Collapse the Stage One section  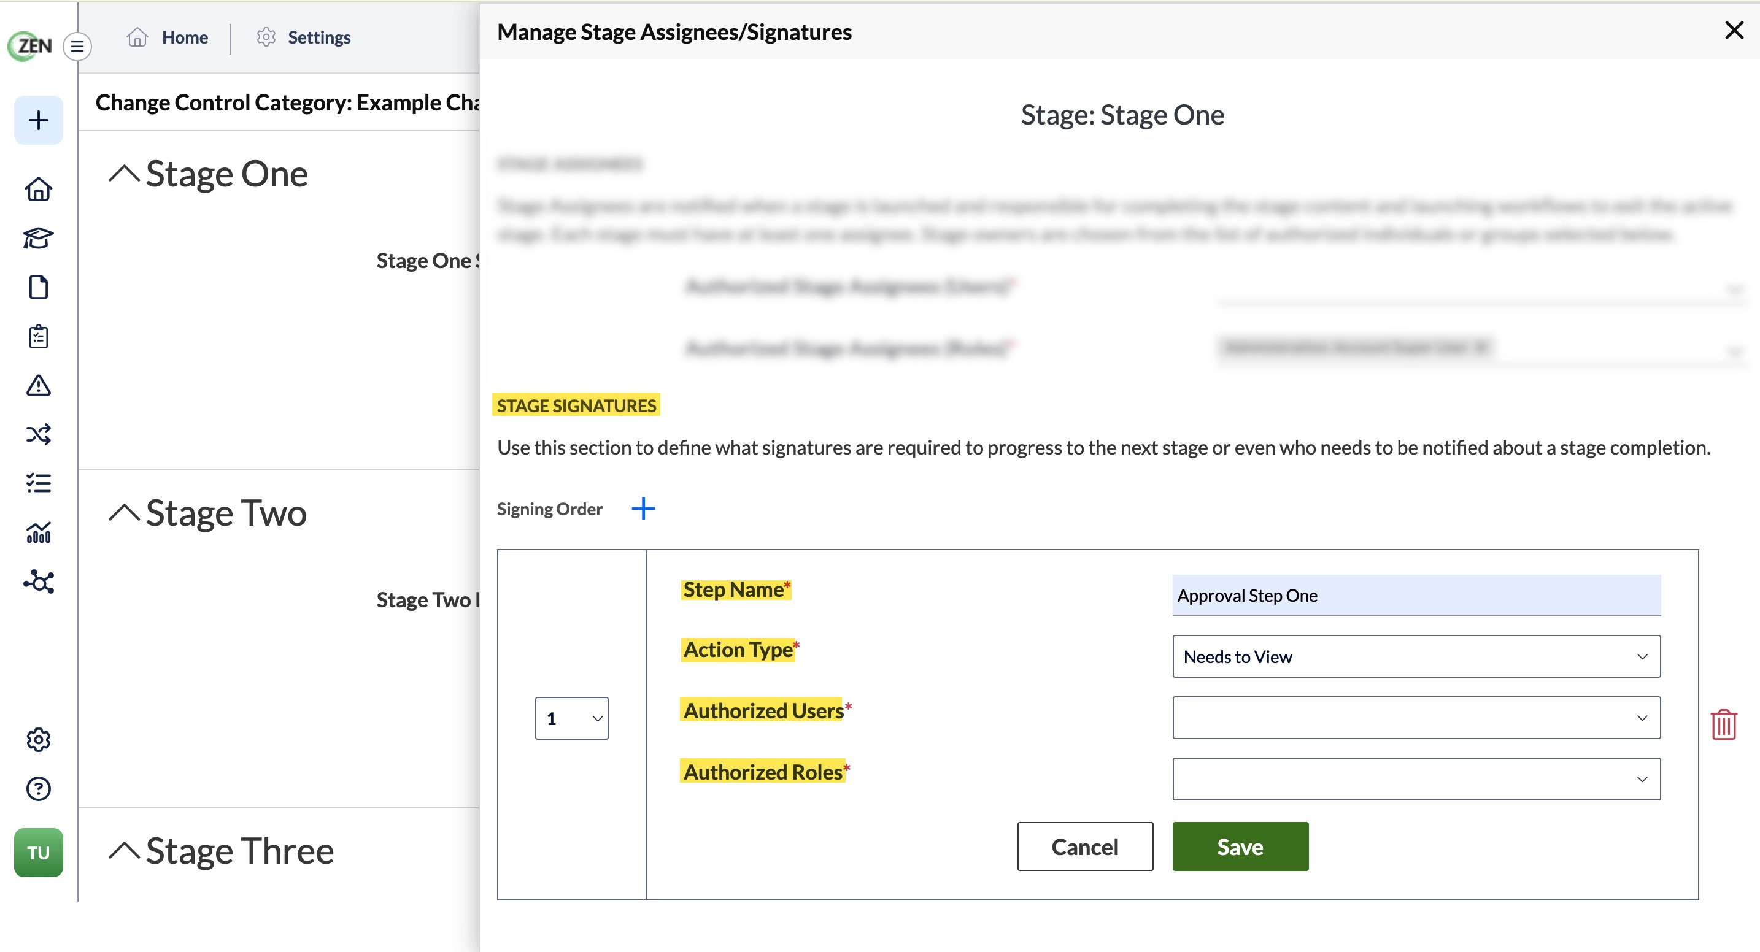(125, 174)
